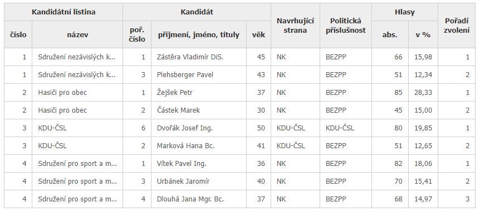
Task: Click the 28,33 percentage cell
Action: (x=423, y=93)
